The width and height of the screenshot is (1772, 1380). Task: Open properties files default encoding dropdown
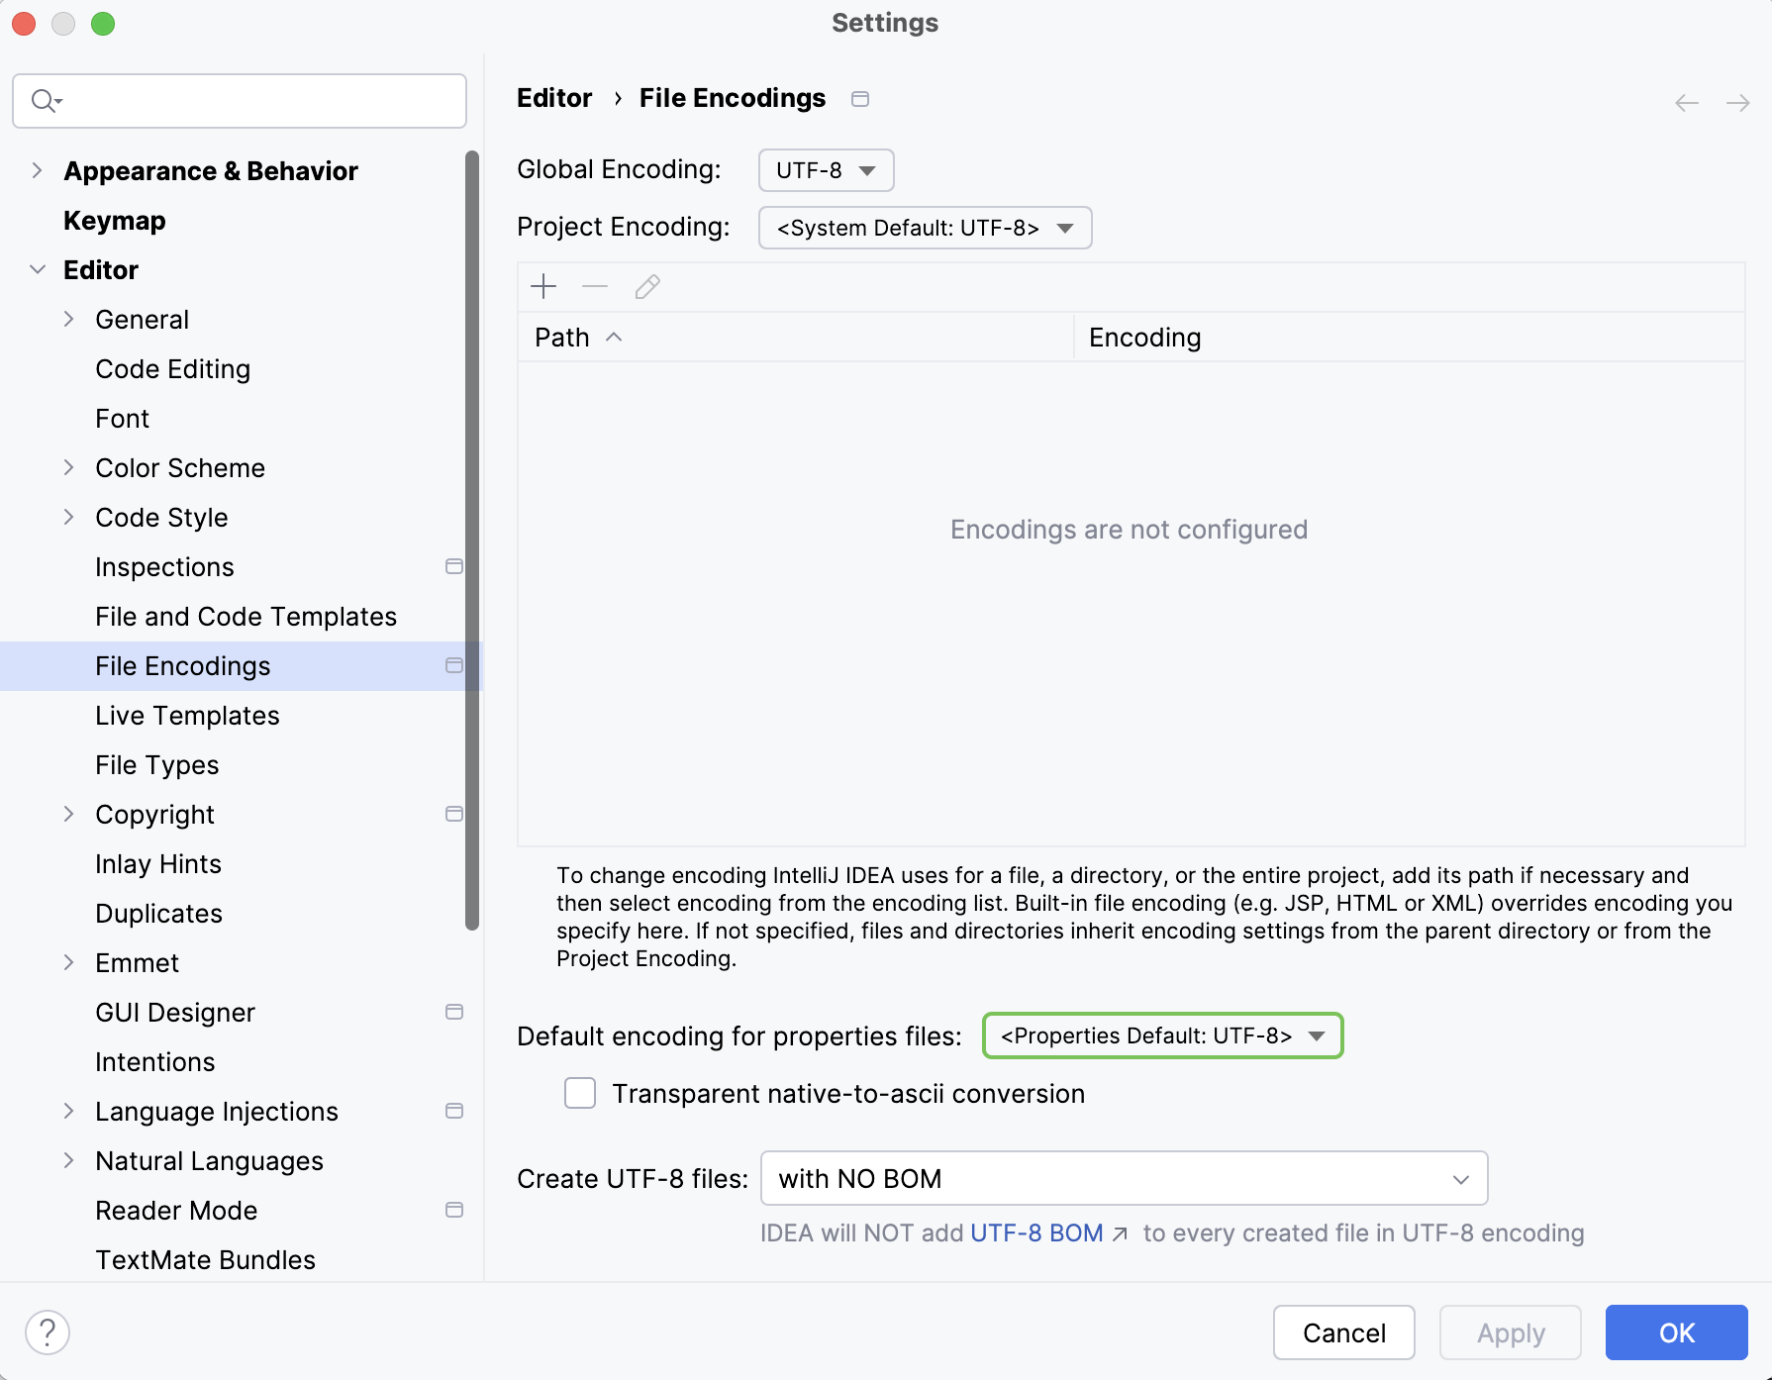coord(1162,1036)
